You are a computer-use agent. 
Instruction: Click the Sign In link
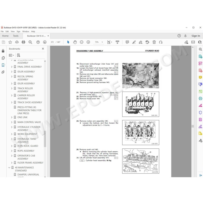tap(196, 36)
